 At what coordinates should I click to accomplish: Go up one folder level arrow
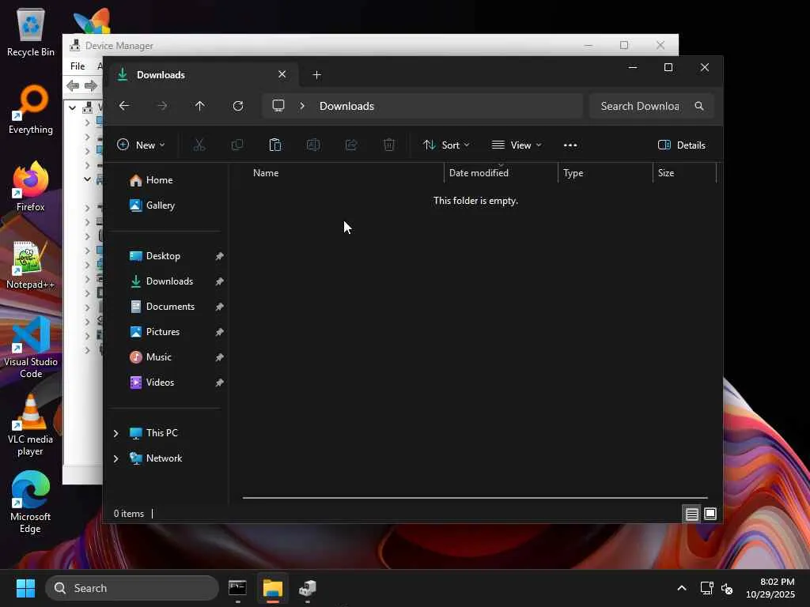[x=200, y=106]
